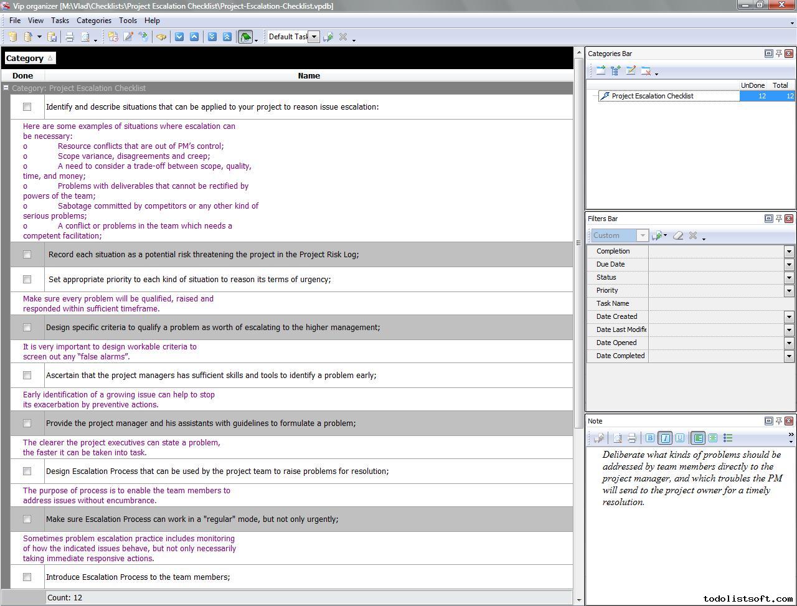
Task: Mark 'Design Escalation Process' task as done
Action: tap(27, 471)
